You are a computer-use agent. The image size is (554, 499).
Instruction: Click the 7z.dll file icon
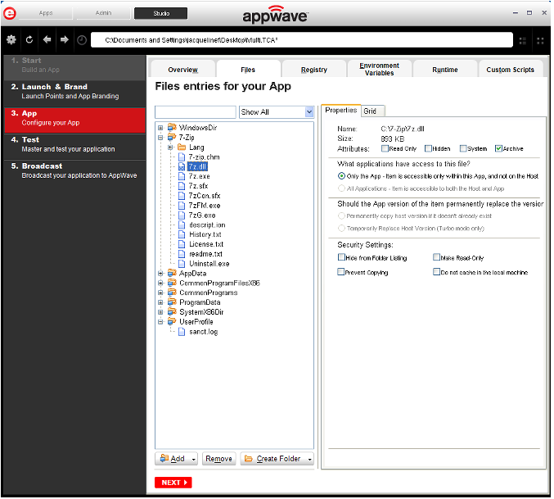coord(182,166)
